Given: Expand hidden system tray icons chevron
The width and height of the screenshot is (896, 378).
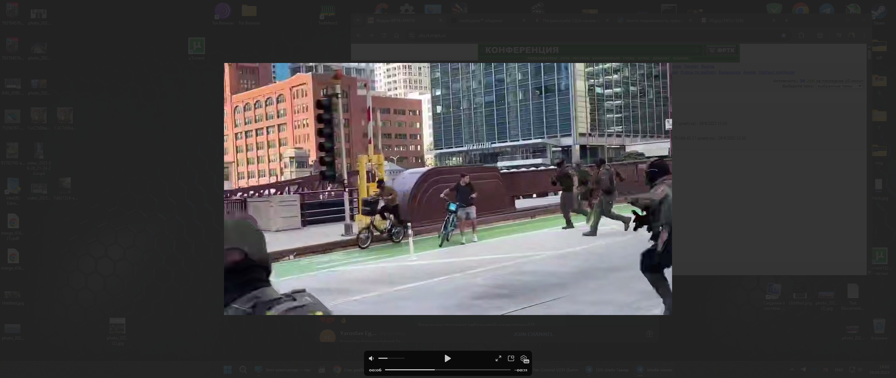Looking at the screenshot, I should click(792, 370).
